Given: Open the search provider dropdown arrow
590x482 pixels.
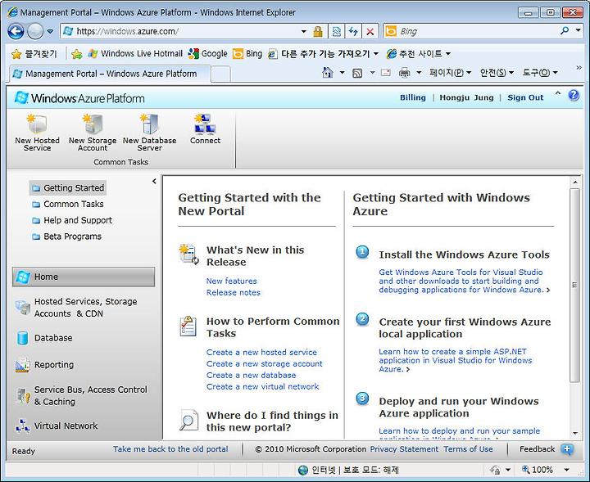Looking at the screenshot, I should point(579,30).
